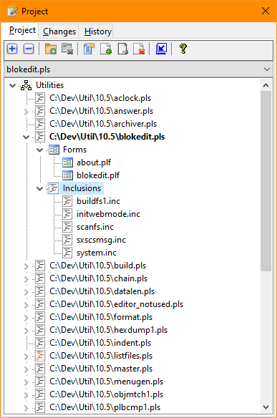Screen dimensions: 277x418
Task: Click the blokedit.plf form icon
Action: click(67, 175)
